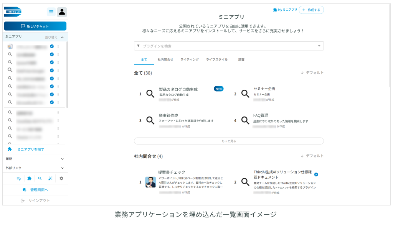Click the プラグインを検索 search field
Screen dimensions: 393x225
point(226,46)
